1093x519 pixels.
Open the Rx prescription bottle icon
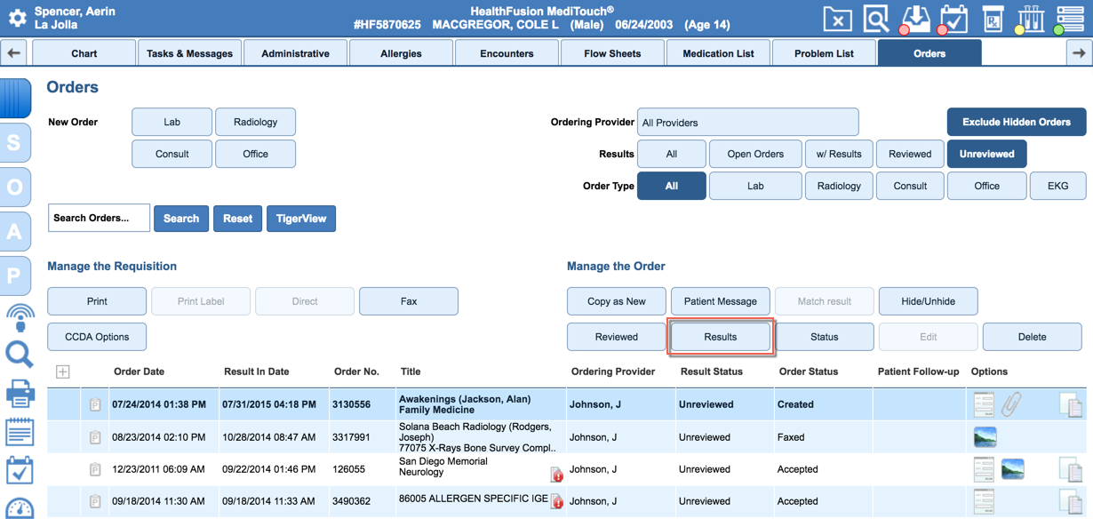click(x=993, y=18)
